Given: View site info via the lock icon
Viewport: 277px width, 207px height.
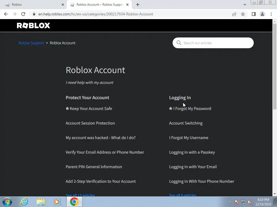Looking at the screenshot, I should click(x=34, y=14).
